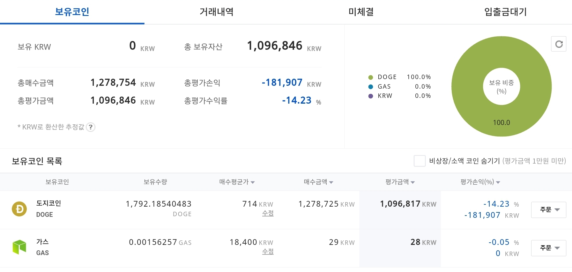
Task: Sort by the 평가손익(%) column
Action: pos(480,182)
